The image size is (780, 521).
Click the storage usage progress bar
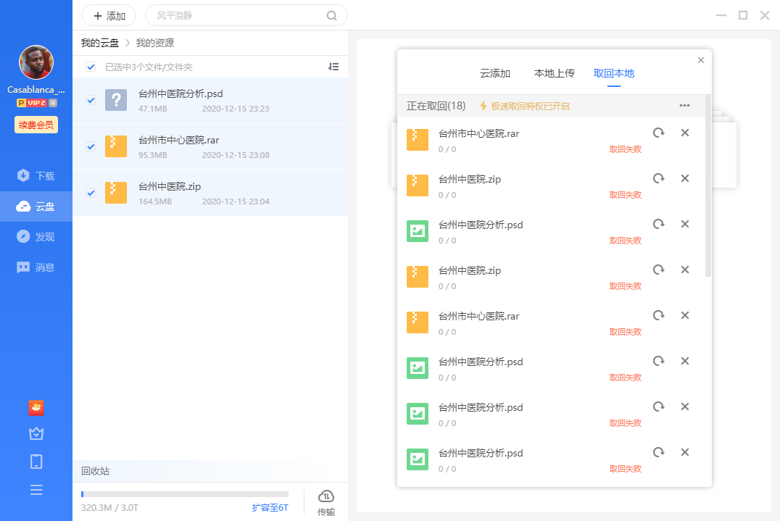(x=185, y=496)
